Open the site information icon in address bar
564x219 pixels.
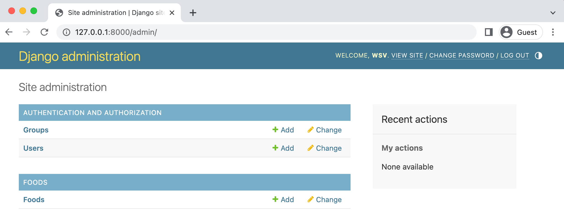(66, 32)
